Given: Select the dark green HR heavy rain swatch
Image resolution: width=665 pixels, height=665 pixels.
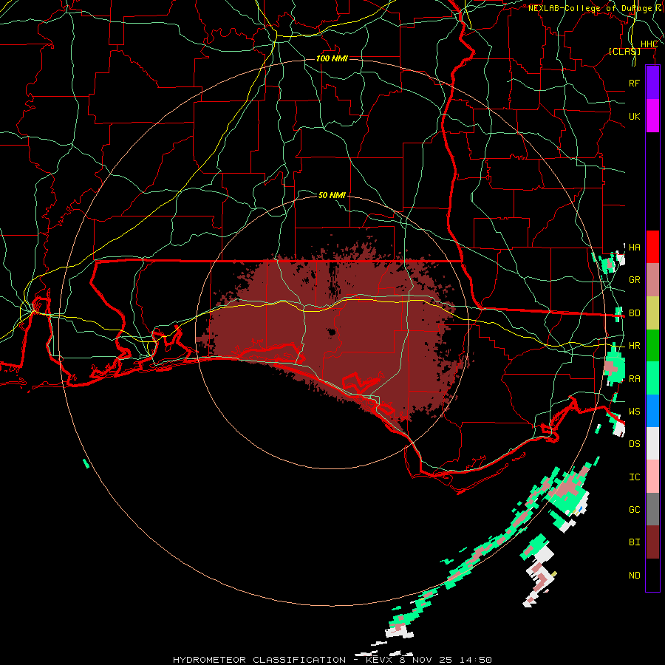Looking at the screenshot, I should pos(652,346).
